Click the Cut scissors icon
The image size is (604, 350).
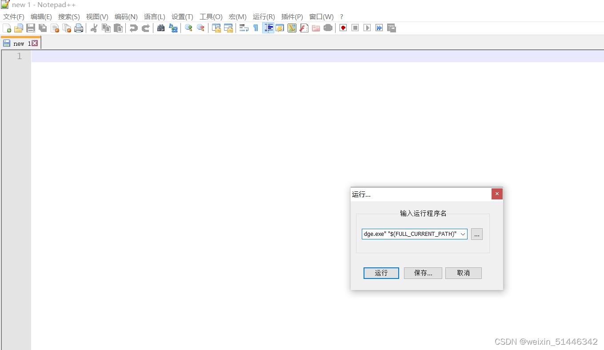tap(94, 28)
